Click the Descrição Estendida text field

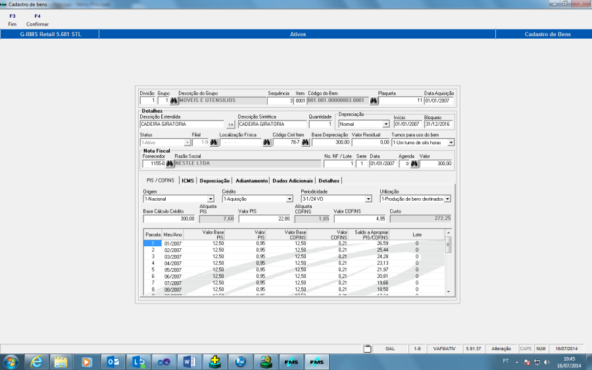point(182,124)
